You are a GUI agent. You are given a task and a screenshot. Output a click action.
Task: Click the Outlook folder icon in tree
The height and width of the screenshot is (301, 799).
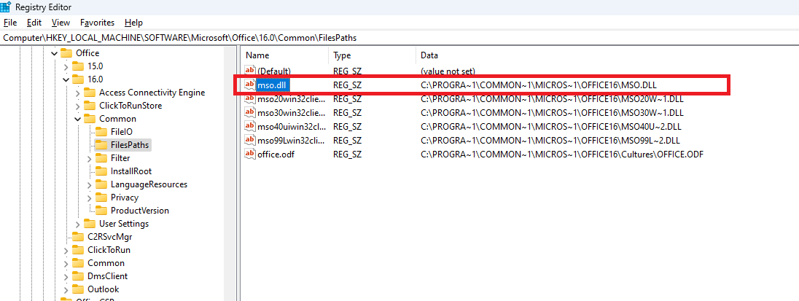[x=78, y=289]
